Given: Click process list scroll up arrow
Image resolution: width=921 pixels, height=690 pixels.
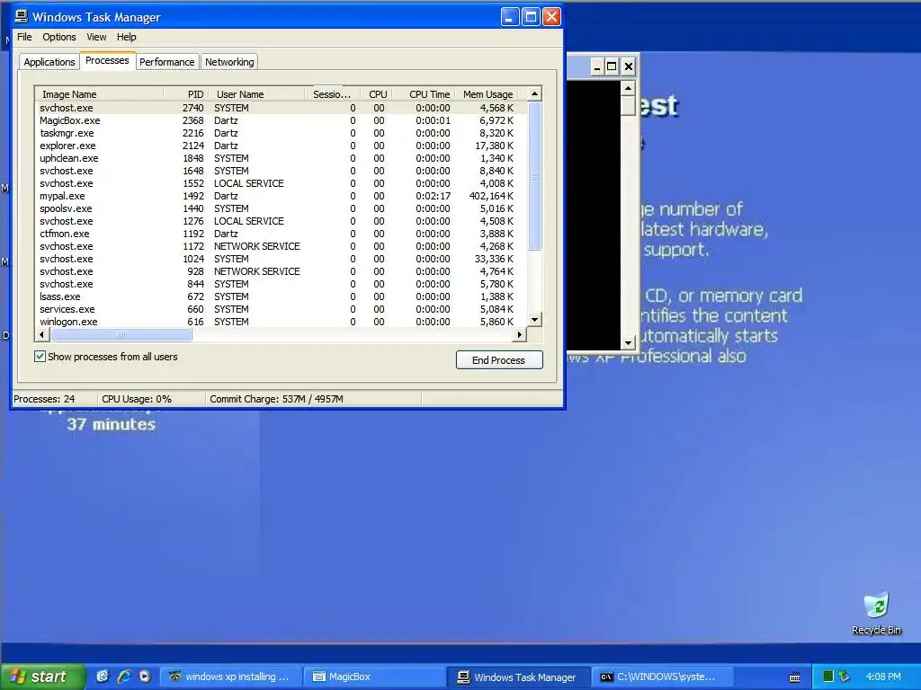Looking at the screenshot, I should point(534,93).
